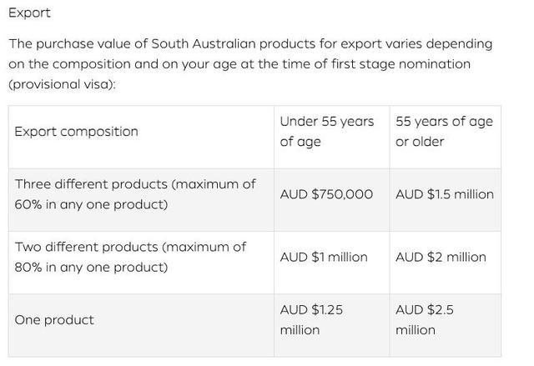Image resolution: width=534 pixels, height=366 pixels.
Task: Click the Export heading text
Action: coord(30,13)
